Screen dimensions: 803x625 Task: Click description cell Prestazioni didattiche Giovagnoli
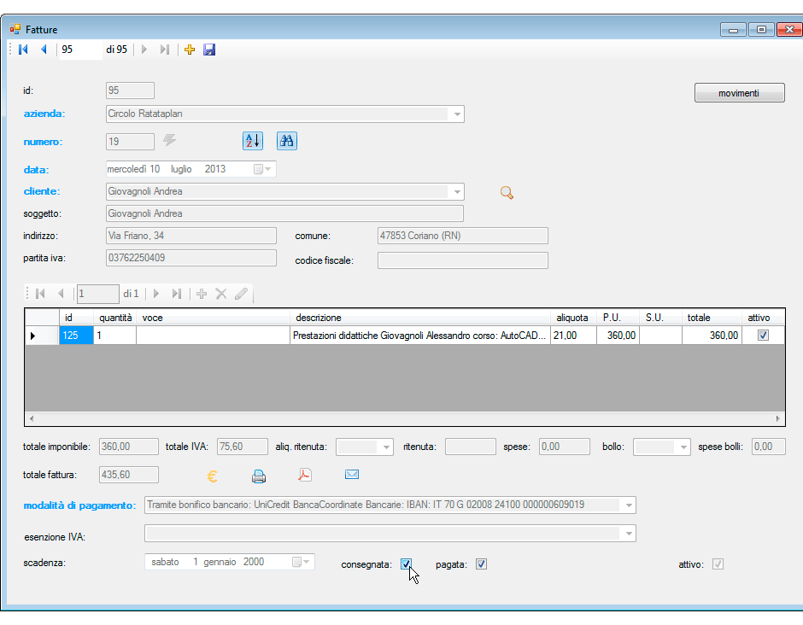(x=420, y=336)
